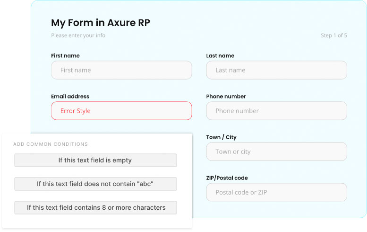Click the "ZIP/Postal code" label
The width and height of the screenshot is (367, 232).
coord(227,178)
